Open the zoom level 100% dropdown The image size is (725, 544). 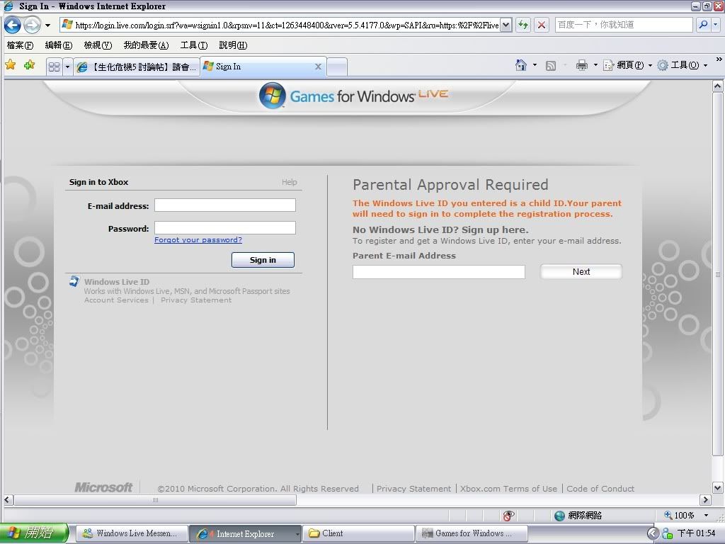click(706, 516)
